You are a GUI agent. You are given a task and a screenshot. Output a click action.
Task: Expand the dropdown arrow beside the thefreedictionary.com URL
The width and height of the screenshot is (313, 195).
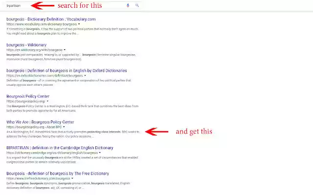[x=72, y=178]
